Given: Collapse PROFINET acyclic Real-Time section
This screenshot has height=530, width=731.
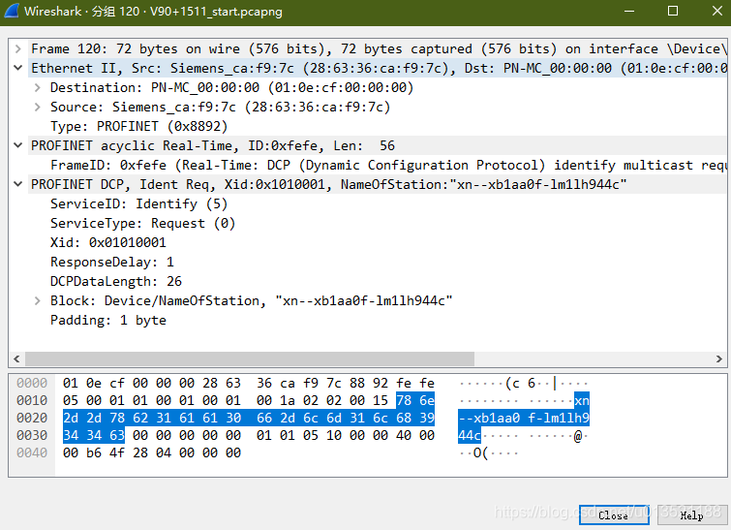Looking at the screenshot, I should [17, 145].
